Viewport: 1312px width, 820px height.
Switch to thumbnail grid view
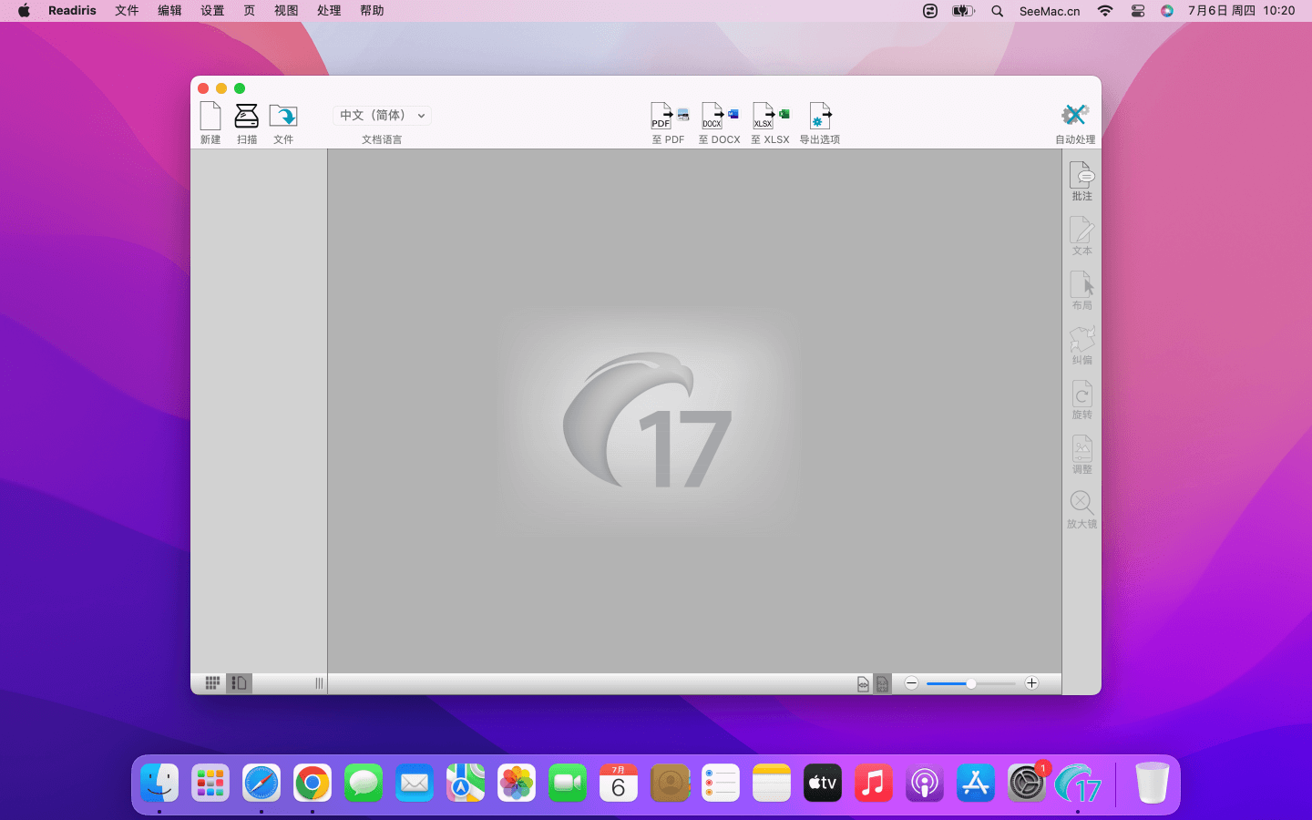212,683
